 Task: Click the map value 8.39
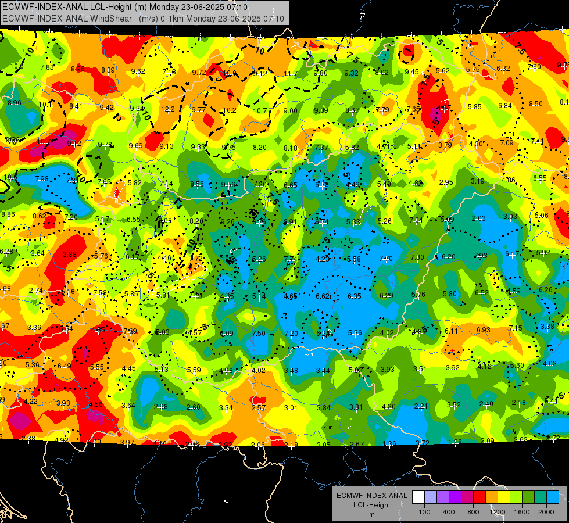point(108,70)
